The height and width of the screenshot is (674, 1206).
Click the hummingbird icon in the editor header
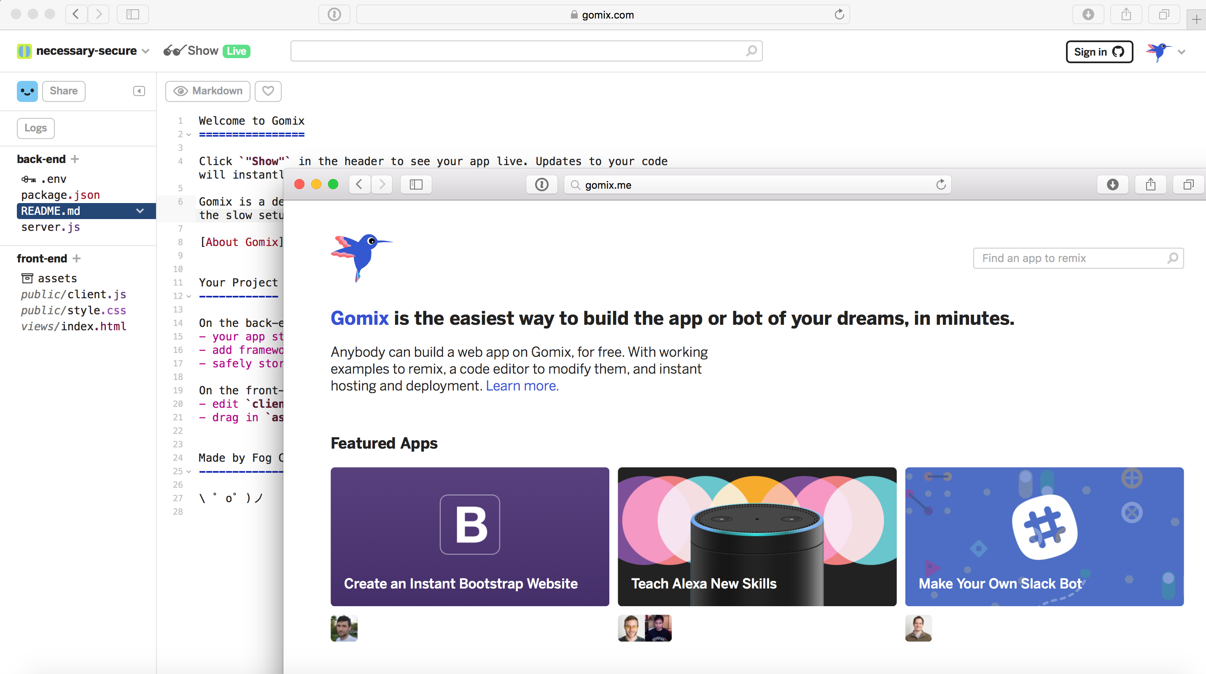1158,51
